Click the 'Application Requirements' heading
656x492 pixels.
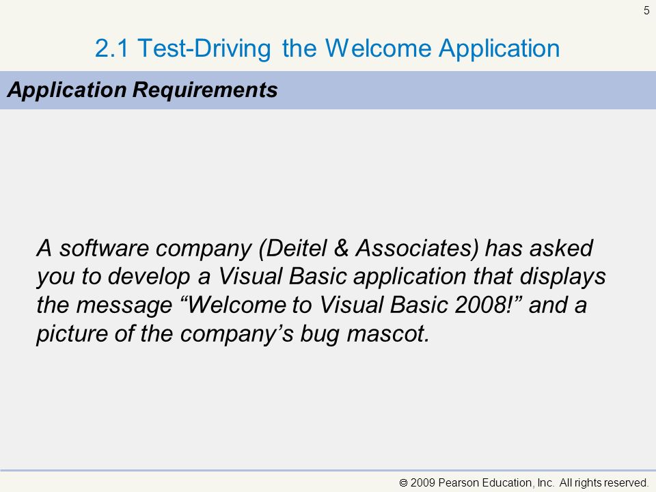142,90
